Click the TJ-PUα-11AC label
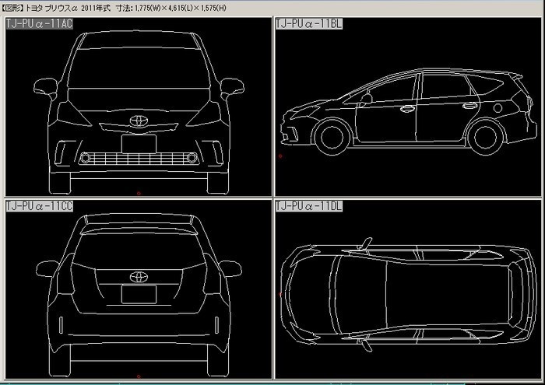 [x=39, y=23]
